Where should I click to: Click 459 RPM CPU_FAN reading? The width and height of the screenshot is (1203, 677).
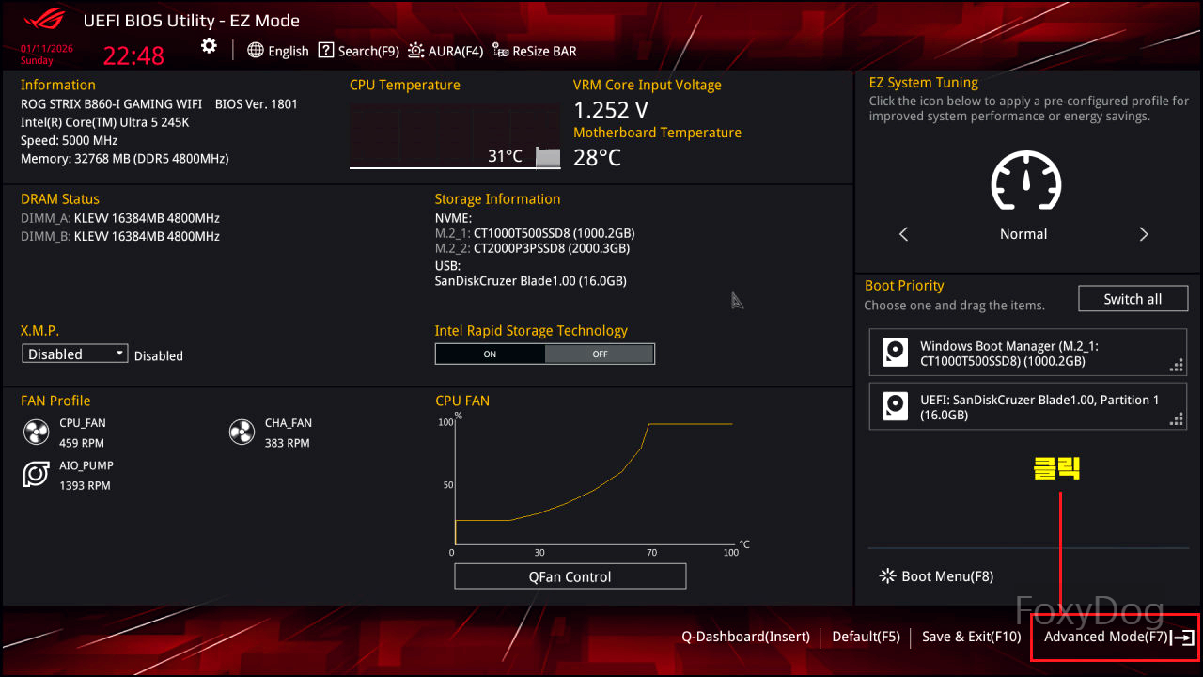[x=82, y=443]
